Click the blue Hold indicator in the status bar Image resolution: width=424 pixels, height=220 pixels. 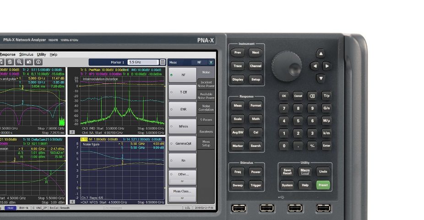coord(11,208)
